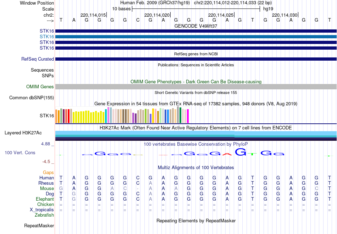The height and width of the screenshot is (234, 337).
Task: Click the light blue STK16 transcript label
Action: [x=46, y=37]
